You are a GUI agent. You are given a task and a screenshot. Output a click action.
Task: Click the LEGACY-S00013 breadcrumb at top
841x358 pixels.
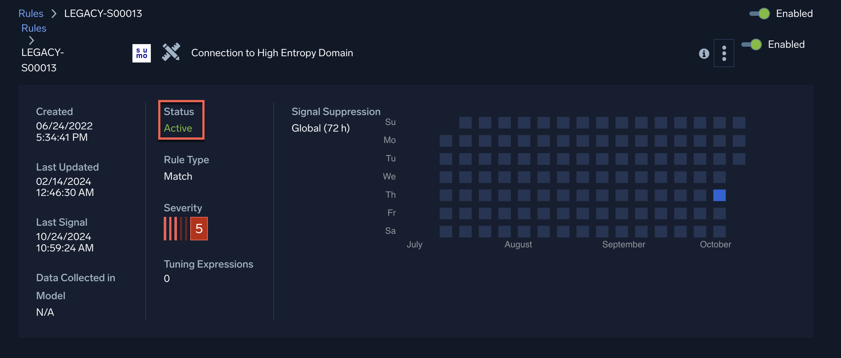(103, 14)
